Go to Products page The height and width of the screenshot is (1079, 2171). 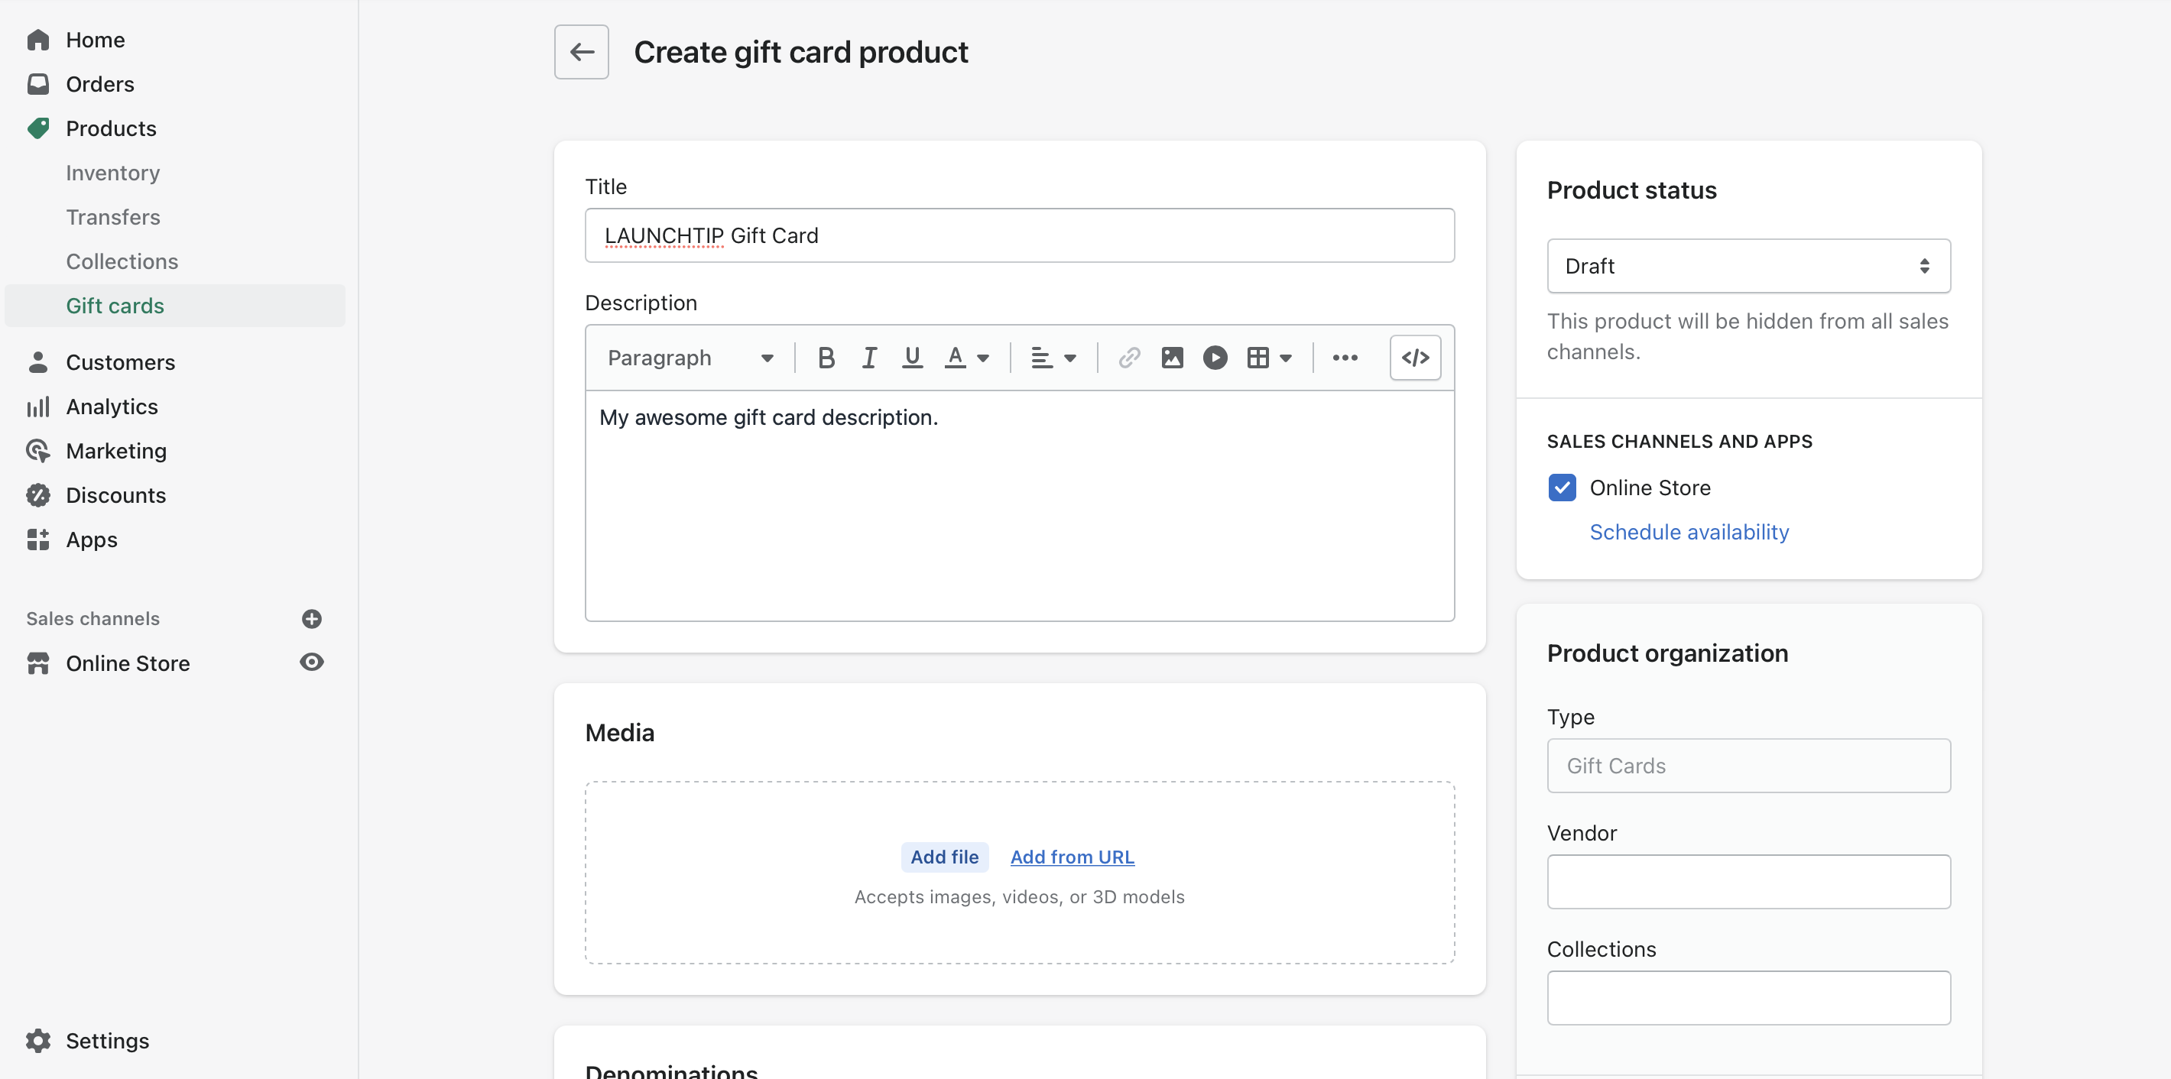(112, 128)
